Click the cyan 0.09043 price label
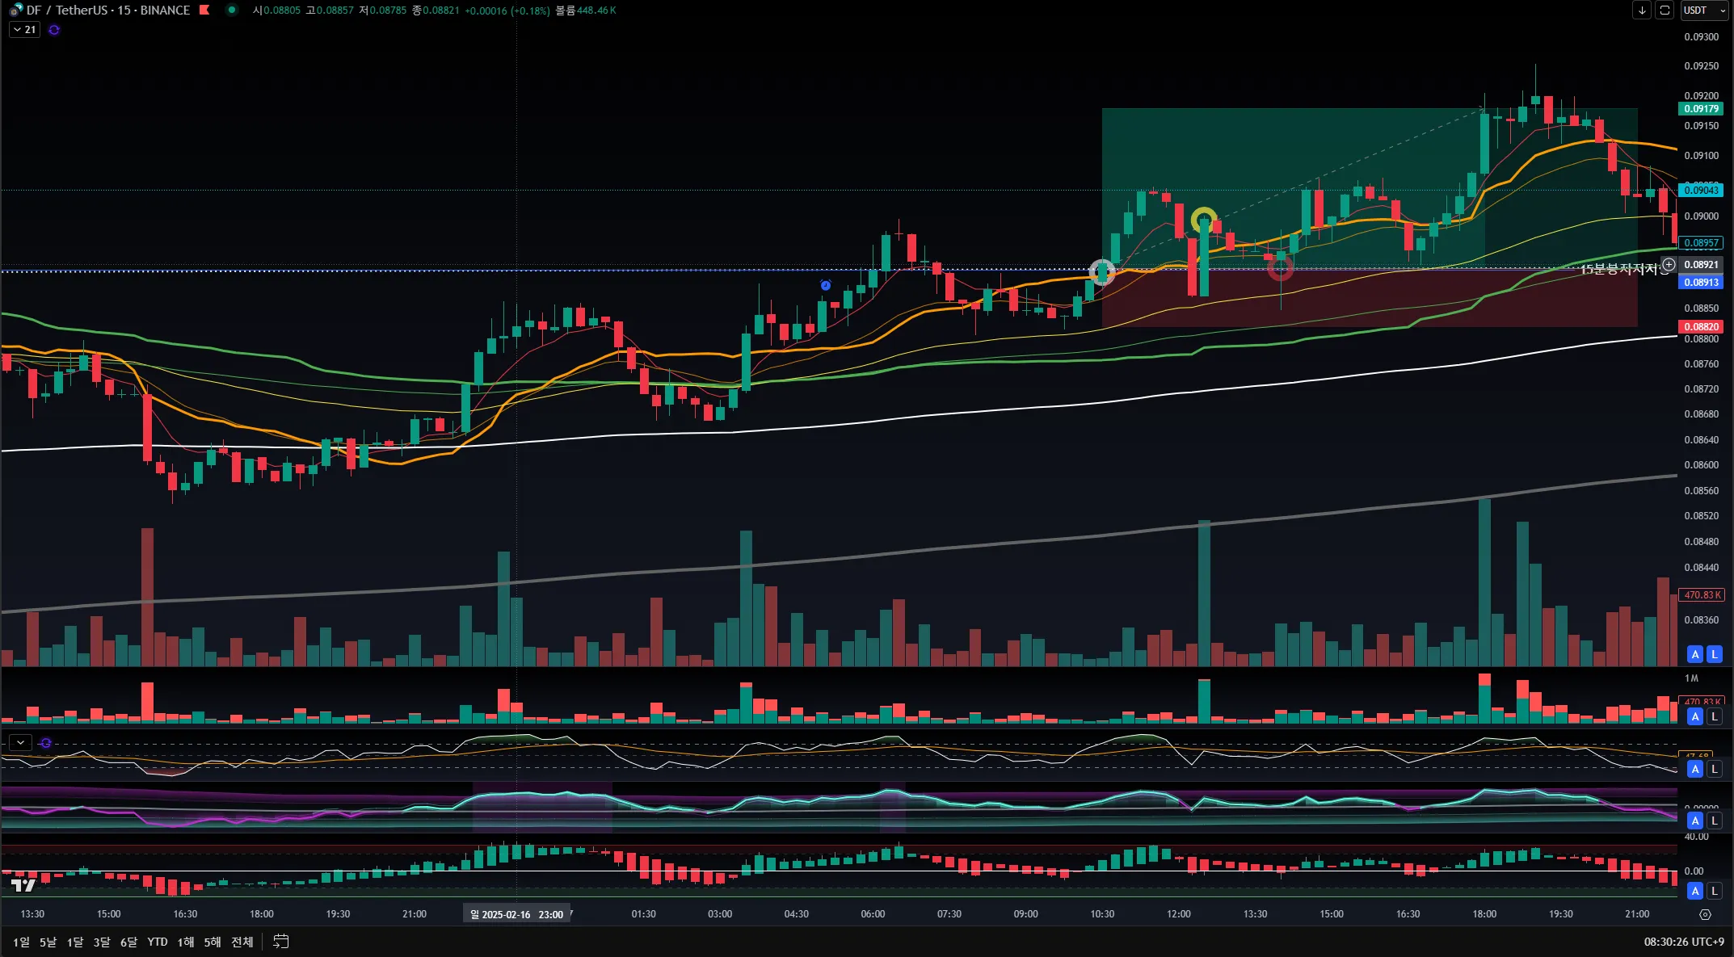 1701,191
